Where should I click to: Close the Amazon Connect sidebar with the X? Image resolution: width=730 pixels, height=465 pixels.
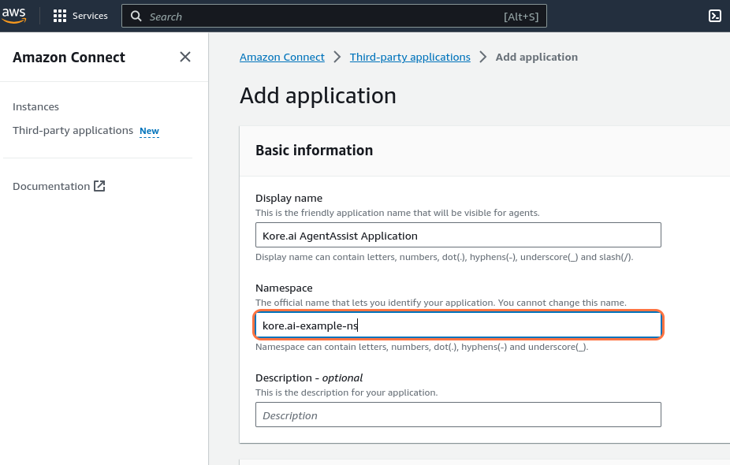pyautogui.click(x=184, y=56)
